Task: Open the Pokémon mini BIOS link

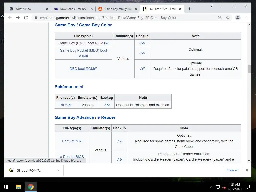Action: pos(65,105)
